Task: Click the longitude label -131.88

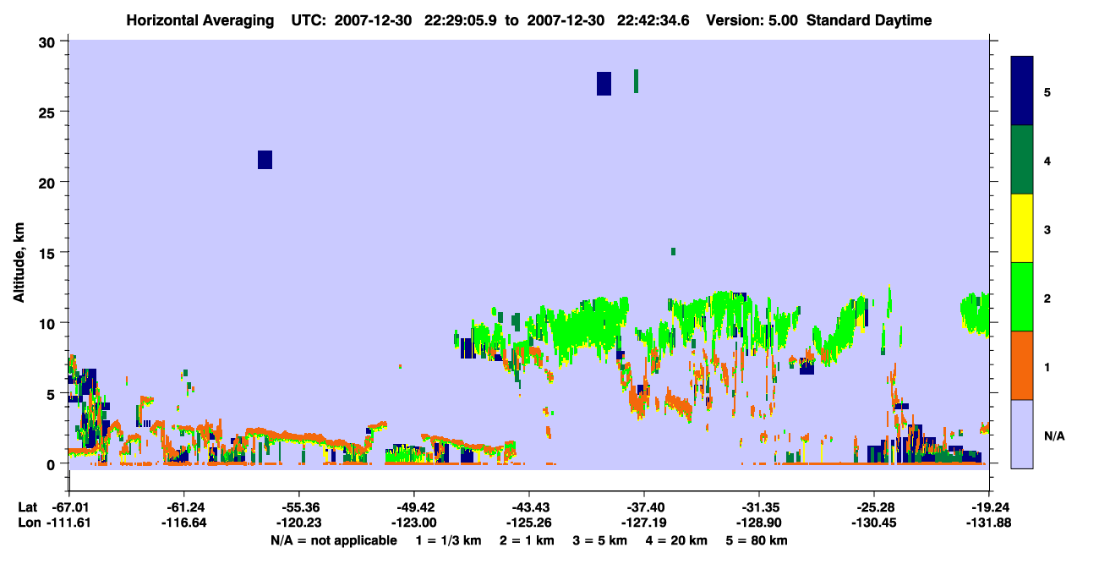Action: point(989,523)
